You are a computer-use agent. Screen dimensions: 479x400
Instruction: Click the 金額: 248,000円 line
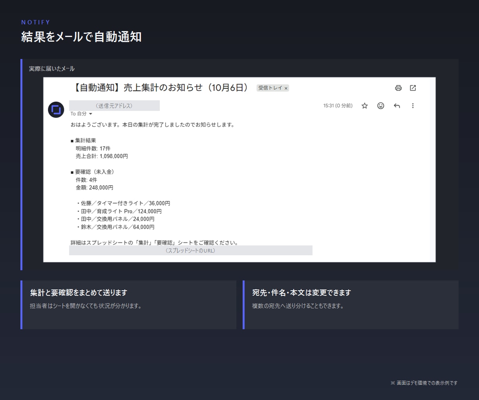point(94,188)
